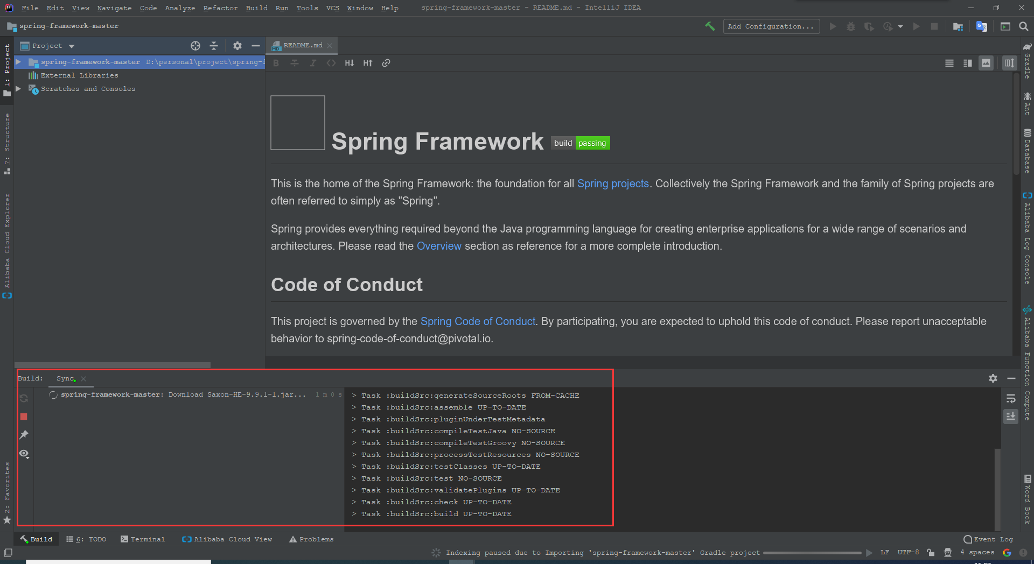Click the Translate plugin icon
Viewport: 1034px width, 564px height.
click(x=982, y=26)
